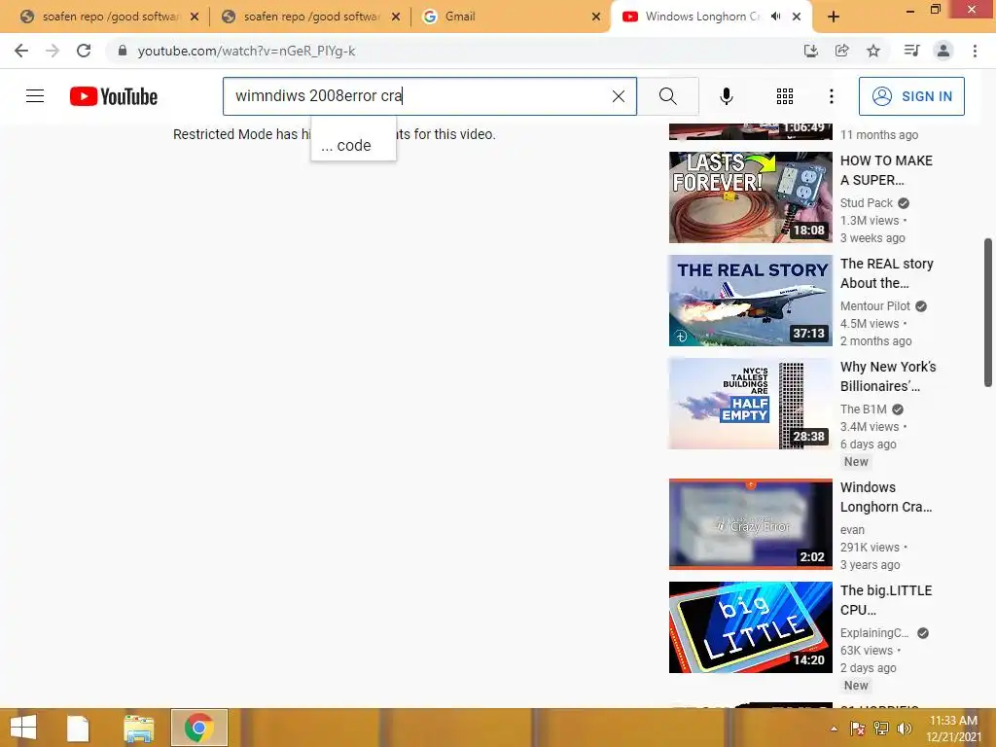Open the Chrome three-dot menu
The image size is (996, 747).
point(975,51)
